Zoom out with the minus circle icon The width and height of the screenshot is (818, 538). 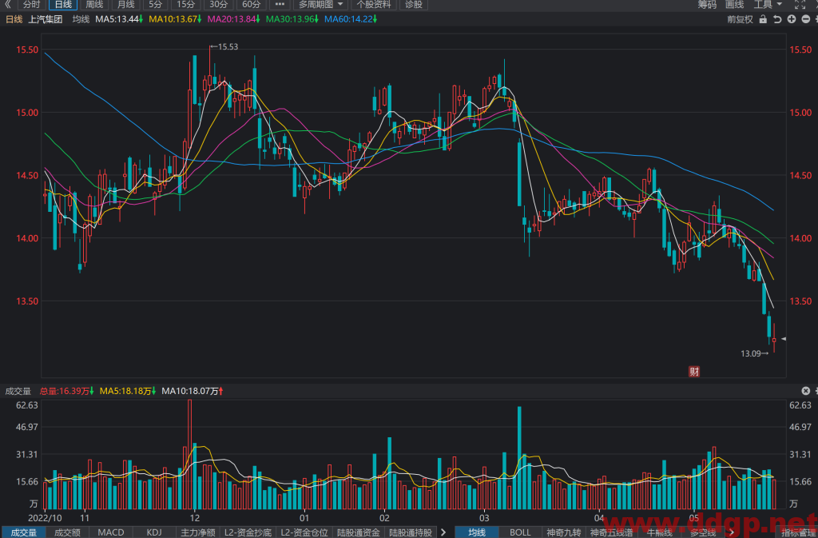[805, 19]
